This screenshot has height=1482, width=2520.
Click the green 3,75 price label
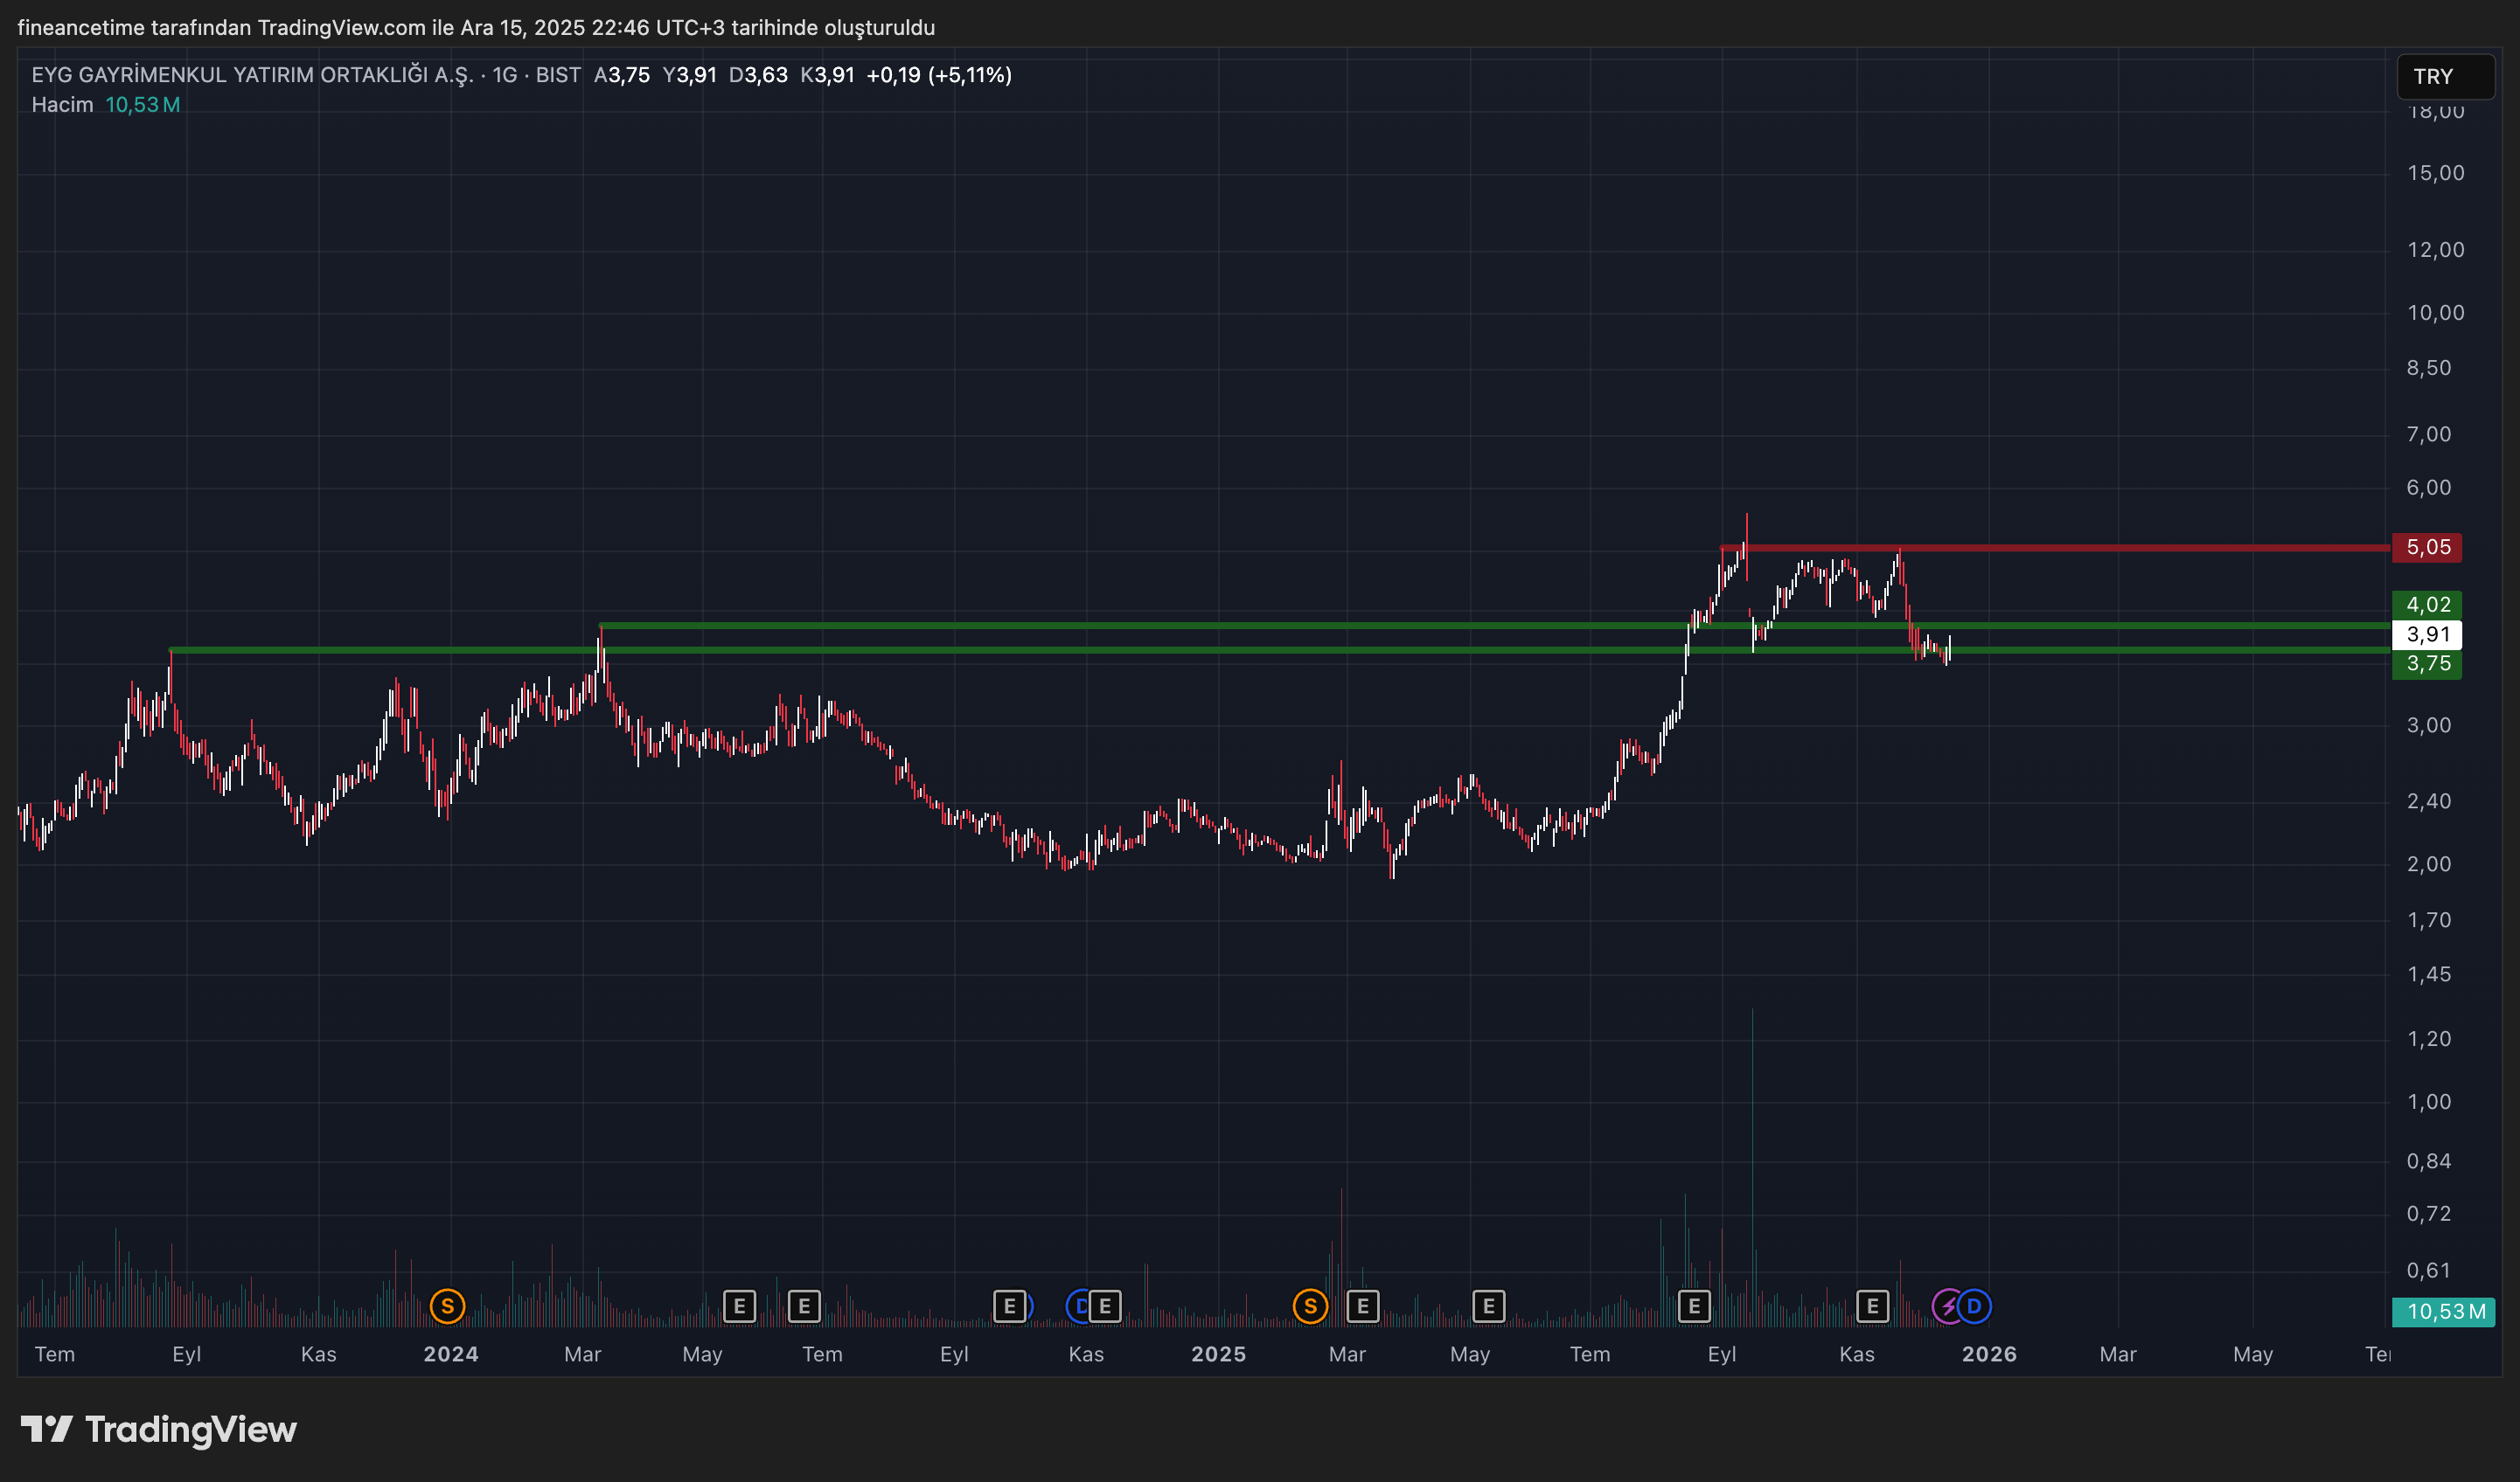pos(2427,665)
